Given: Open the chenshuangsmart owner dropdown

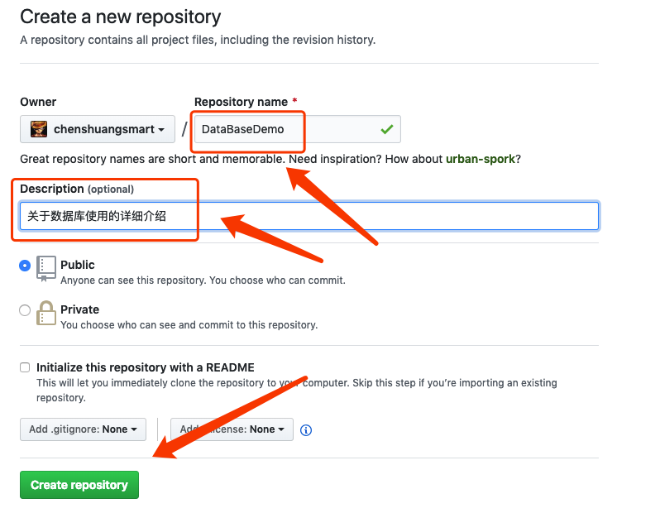Looking at the screenshot, I should click(x=98, y=129).
